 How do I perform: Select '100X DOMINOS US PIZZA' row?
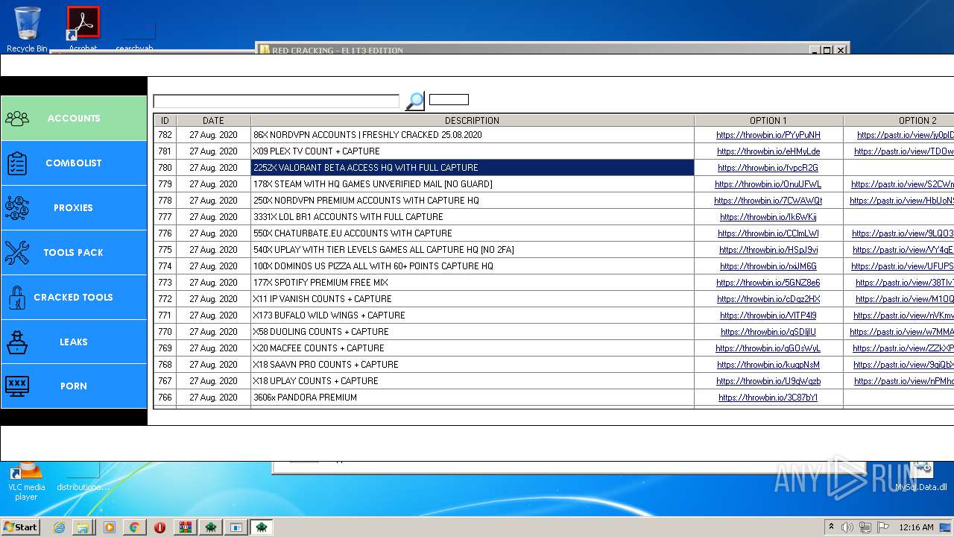(x=473, y=266)
